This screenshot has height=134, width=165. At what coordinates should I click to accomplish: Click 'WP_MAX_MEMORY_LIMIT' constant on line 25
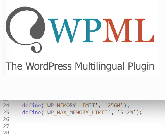point(77,113)
